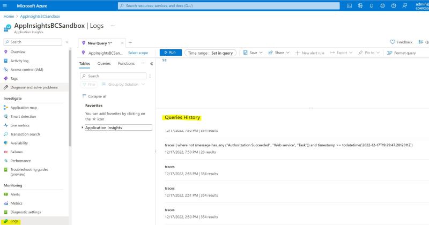
Task: Switch to the Functions tab
Action: click(x=127, y=63)
